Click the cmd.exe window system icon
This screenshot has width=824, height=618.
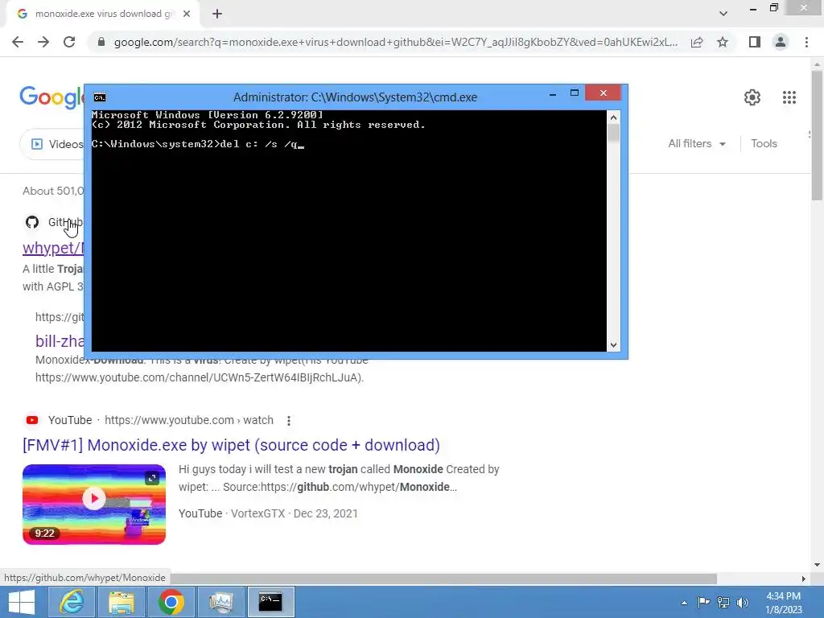click(99, 97)
